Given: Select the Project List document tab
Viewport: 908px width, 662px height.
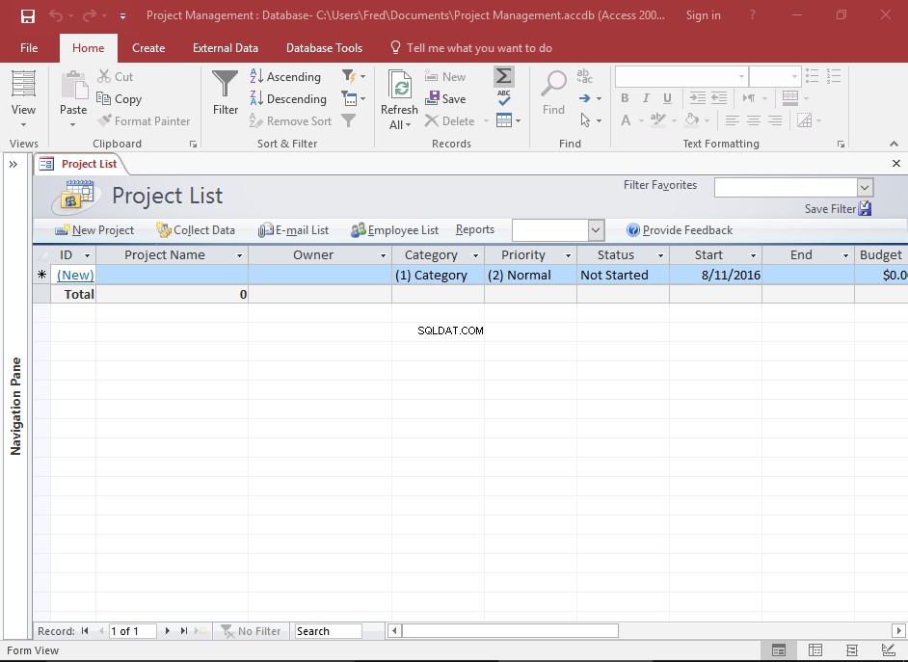Looking at the screenshot, I should (x=80, y=164).
